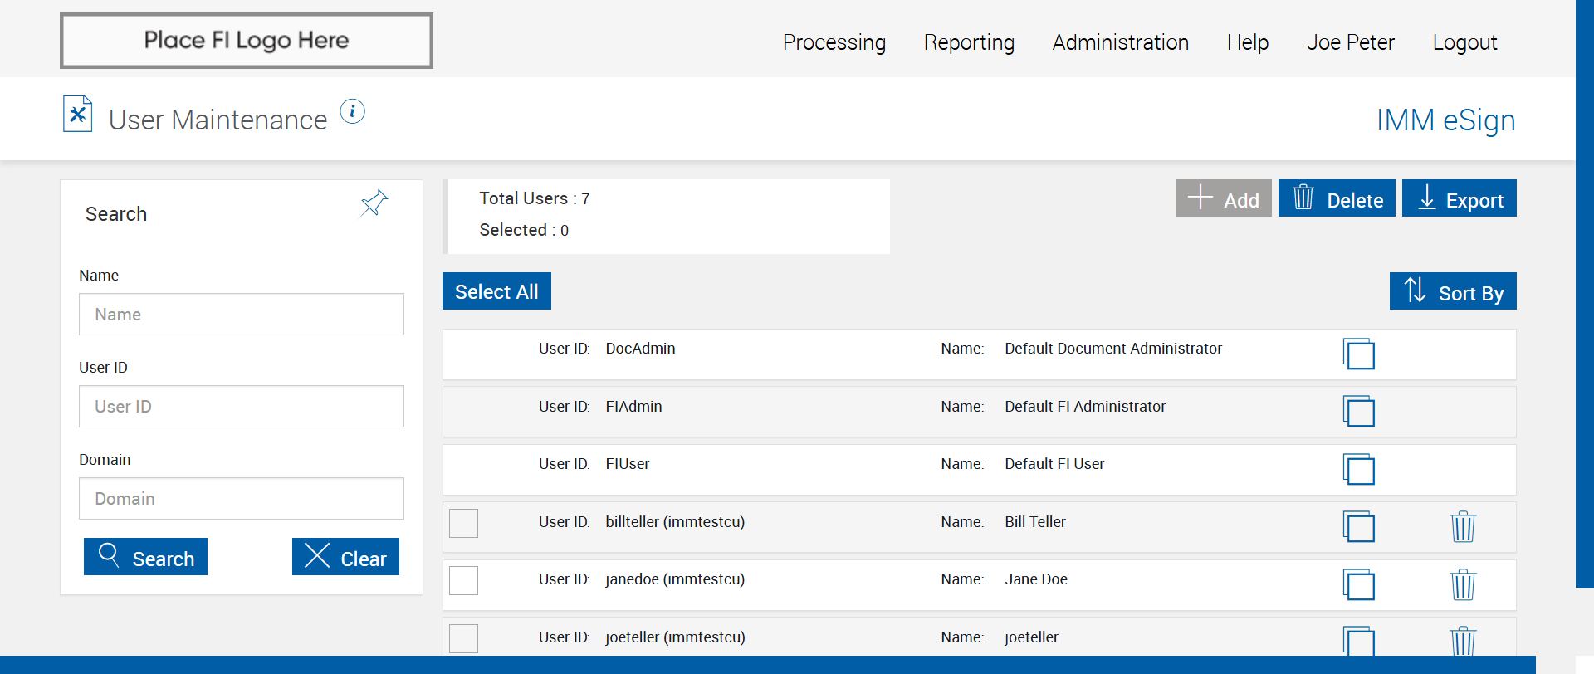Click the User ID search field
The height and width of the screenshot is (674, 1594).
click(241, 407)
